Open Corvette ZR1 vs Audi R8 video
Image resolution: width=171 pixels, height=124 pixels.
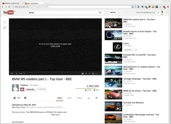point(140,56)
